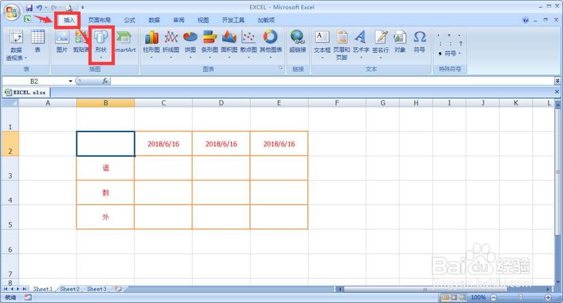Insert a text box (文本框)
563x303 pixels.
322,44
